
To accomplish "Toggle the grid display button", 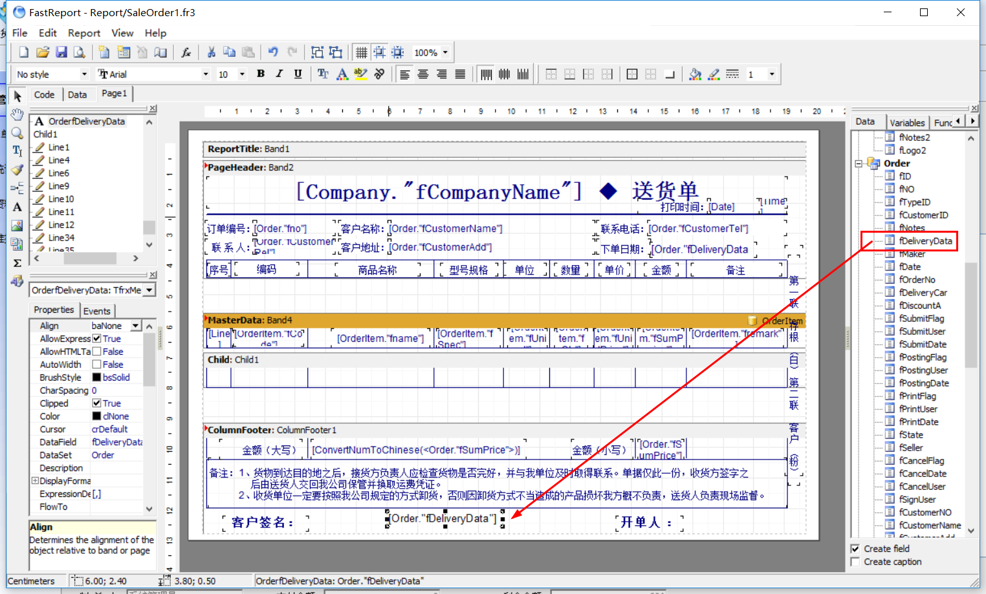I will pyautogui.click(x=362, y=52).
